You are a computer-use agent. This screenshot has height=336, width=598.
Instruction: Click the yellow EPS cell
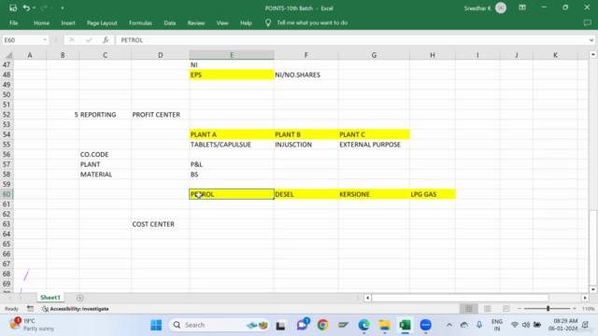pyautogui.click(x=232, y=75)
